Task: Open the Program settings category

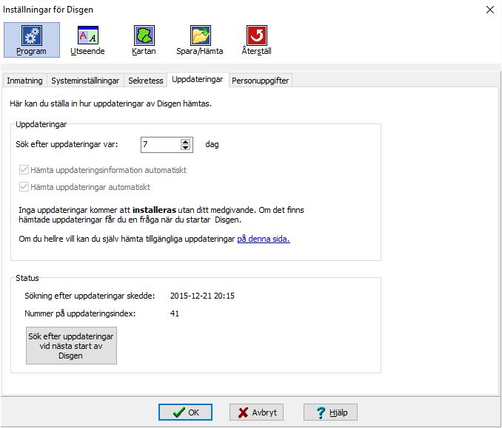Action: [x=31, y=40]
